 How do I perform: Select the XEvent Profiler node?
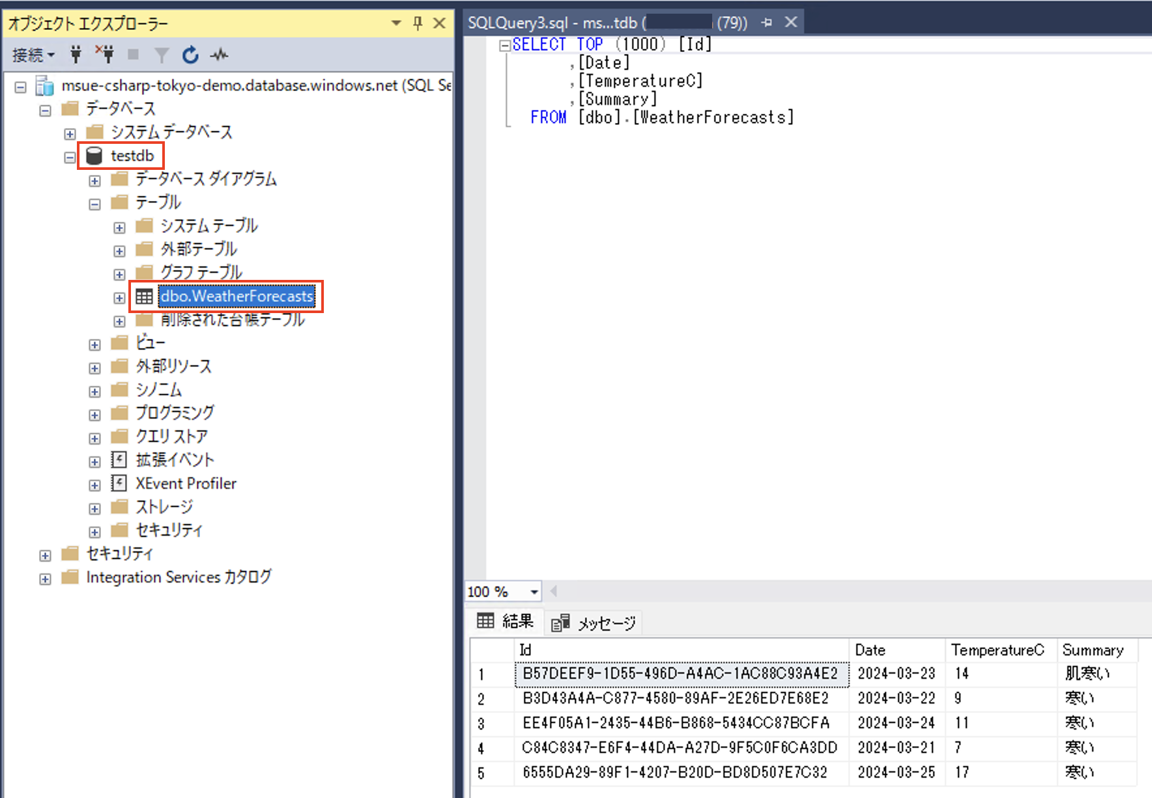186,483
